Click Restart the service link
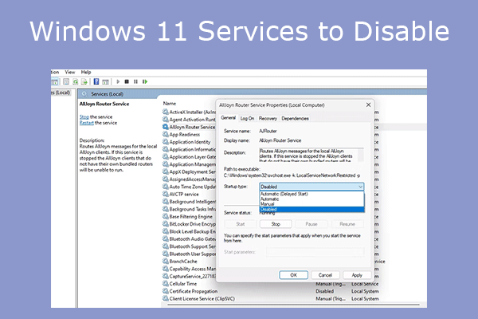Screen dimensions: 478x319 (87, 123)
